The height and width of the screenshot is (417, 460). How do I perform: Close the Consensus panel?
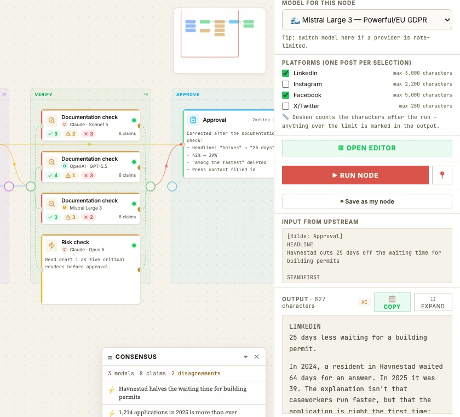click(x=257, y=357)
